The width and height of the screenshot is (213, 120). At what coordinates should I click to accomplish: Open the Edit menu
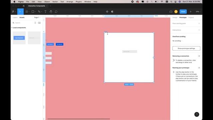click(33, 2)
